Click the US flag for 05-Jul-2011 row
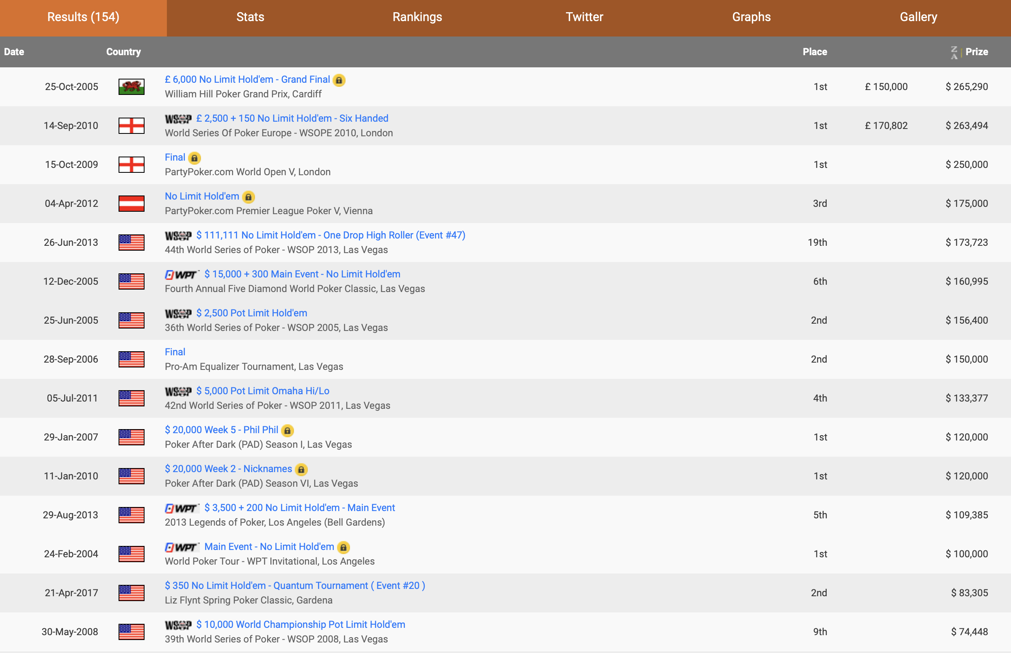 131,399
